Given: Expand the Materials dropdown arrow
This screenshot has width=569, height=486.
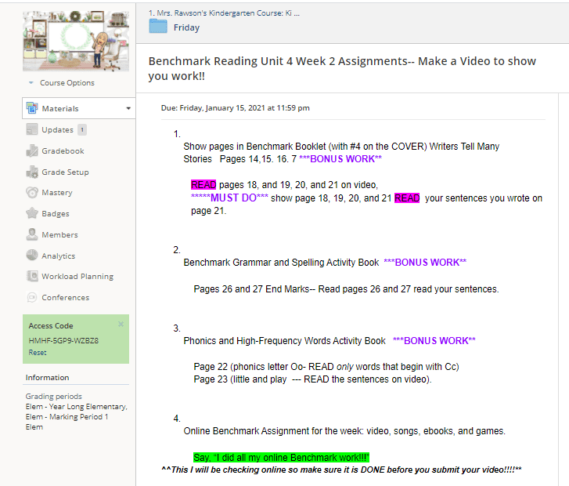Looking at the screenshot, I should click(128, 108).
